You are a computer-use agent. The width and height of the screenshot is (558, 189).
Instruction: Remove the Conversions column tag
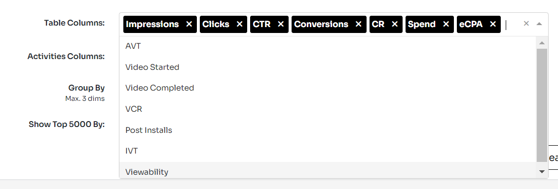(x=358, y=24)
